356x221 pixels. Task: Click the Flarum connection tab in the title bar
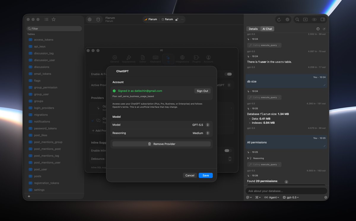pyautogui.click(x=151, y=19)
